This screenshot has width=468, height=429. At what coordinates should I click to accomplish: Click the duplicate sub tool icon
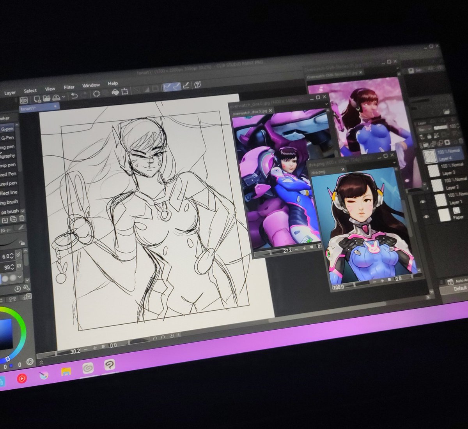[14, 220]
